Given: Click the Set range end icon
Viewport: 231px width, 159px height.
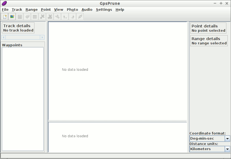Looking at the screenshot, I should (73, 17).
